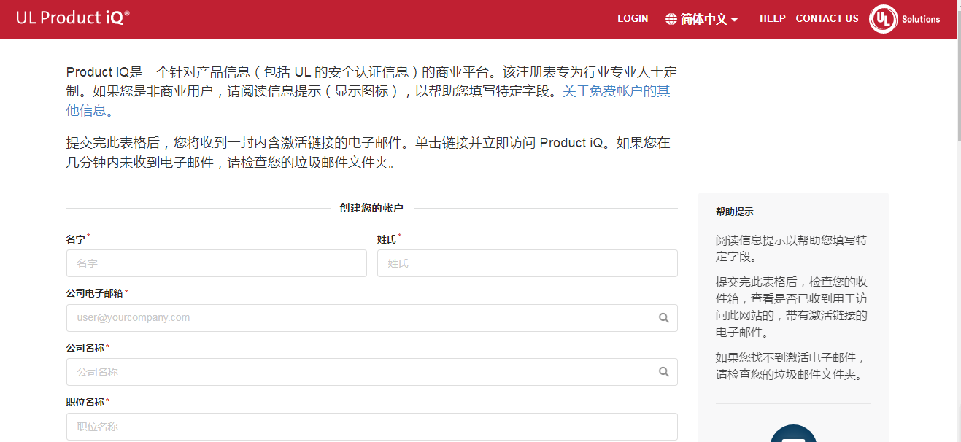Screen dimensions: 961x442
Task: Click the caret arrow beside 简体中文
Action: click(734, 20)
